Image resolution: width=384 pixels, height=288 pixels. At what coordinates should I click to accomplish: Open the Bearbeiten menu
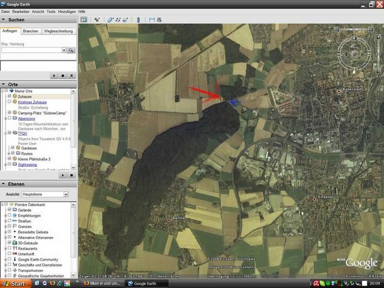[21, 11]
